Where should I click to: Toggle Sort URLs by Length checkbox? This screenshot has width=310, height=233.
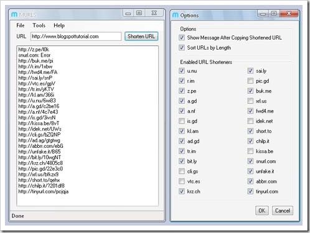tap(182, 48)
